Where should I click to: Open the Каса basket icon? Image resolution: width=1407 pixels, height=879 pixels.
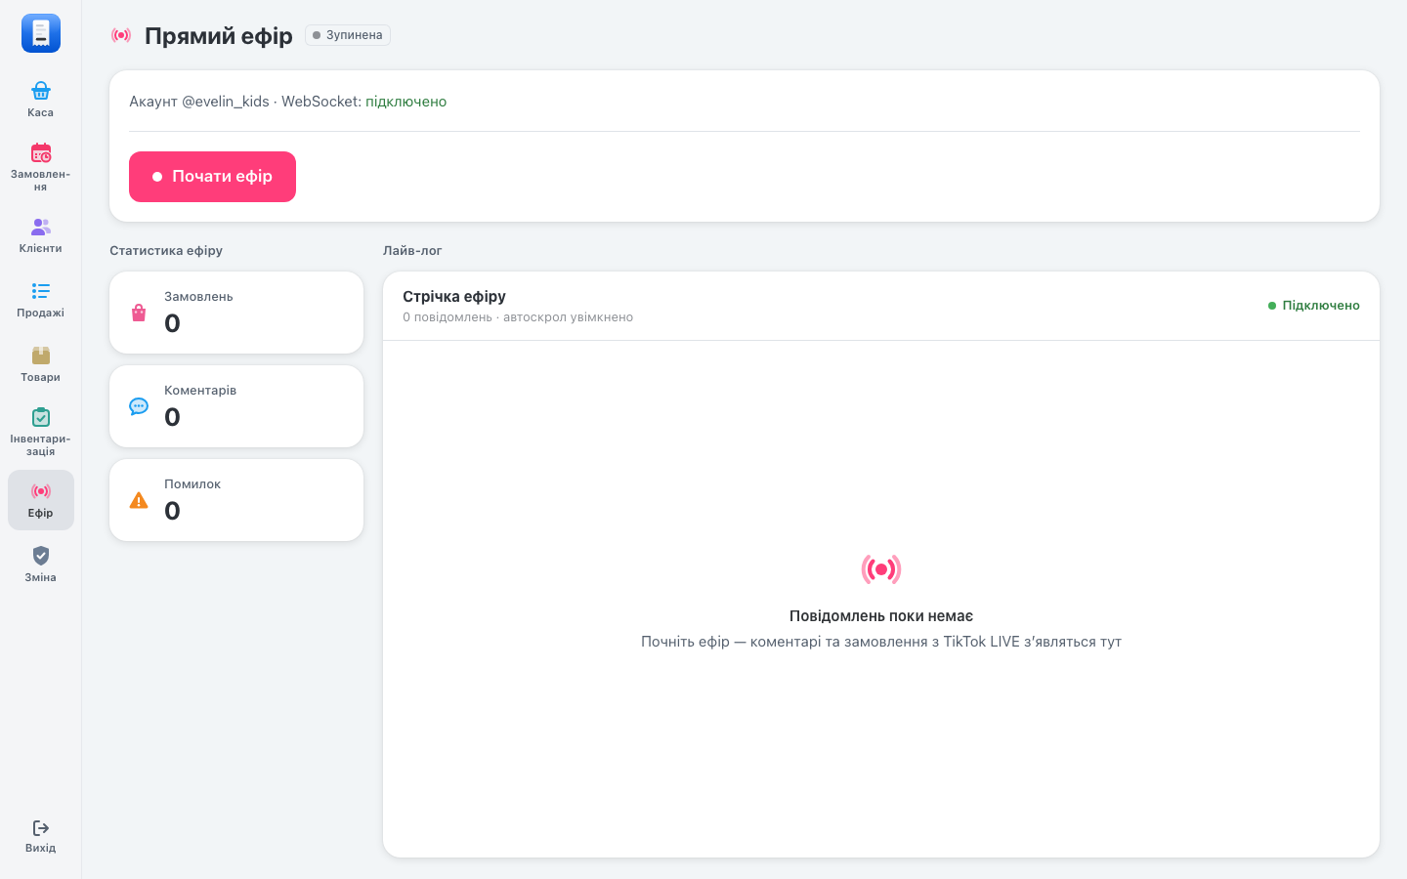point(41,91)
